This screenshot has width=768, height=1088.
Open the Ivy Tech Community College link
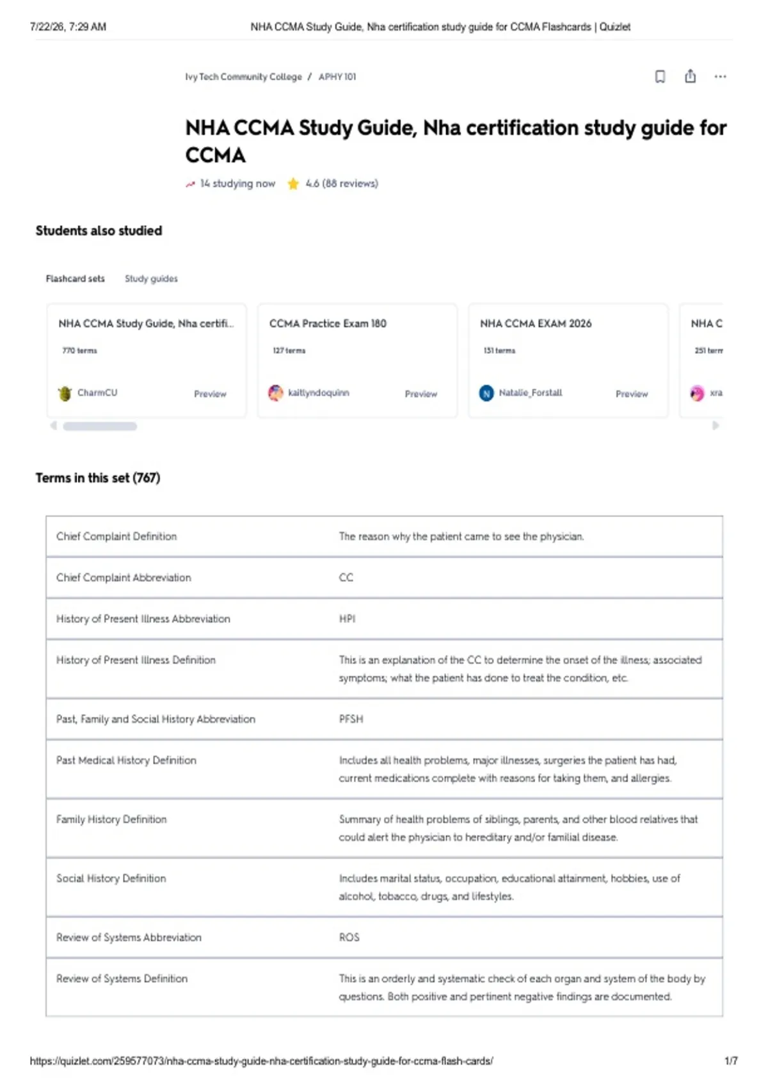point(243,77)
